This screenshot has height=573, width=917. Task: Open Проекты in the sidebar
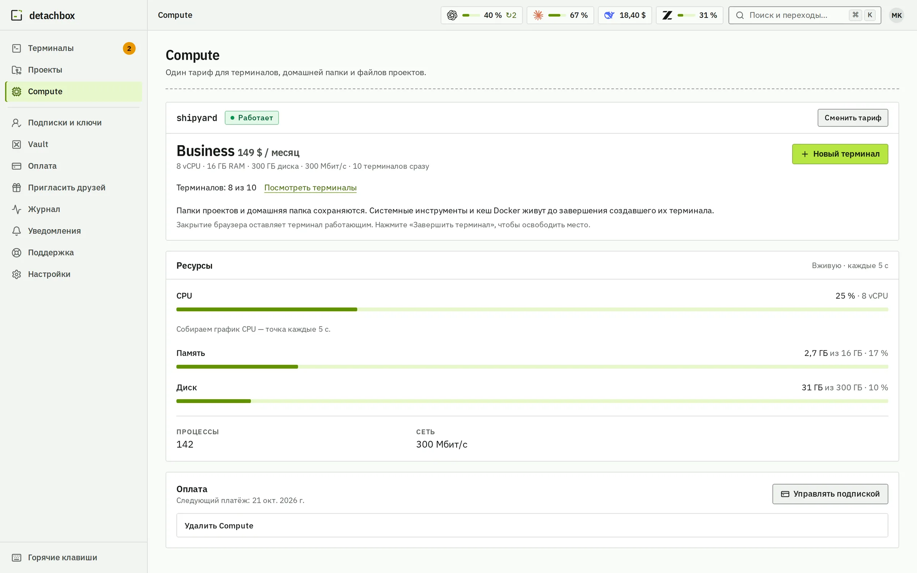click(x=74, y=70)
